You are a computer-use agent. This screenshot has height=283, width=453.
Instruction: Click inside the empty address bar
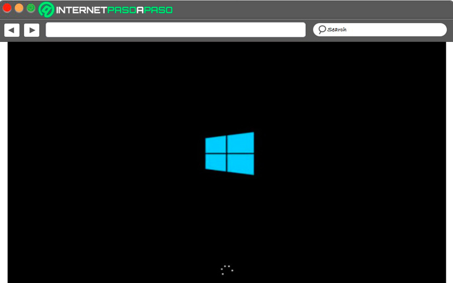[x=176, y=30]
